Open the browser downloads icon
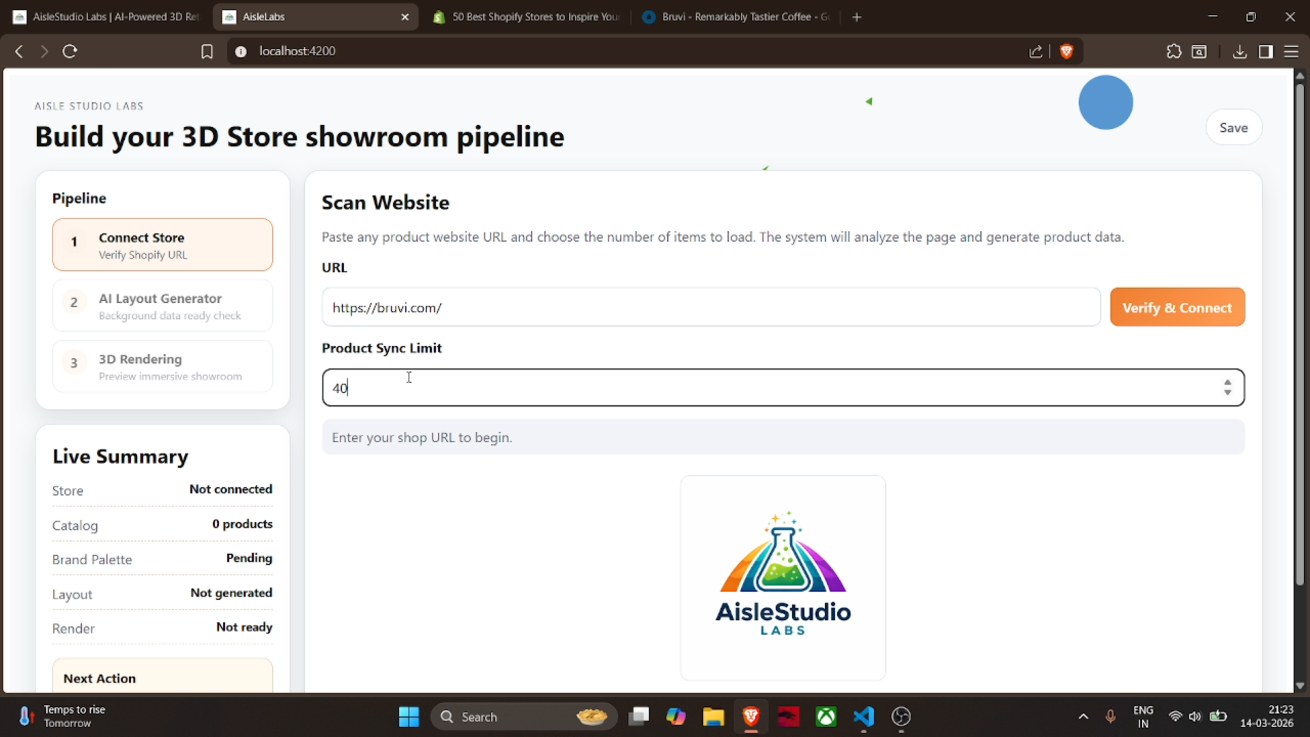The image size is (1310, 737). [x=1240, y=51]
